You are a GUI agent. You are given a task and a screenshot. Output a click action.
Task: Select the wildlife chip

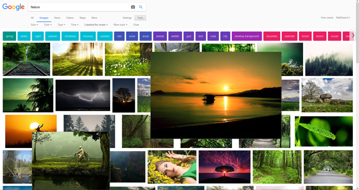[175, 36]
